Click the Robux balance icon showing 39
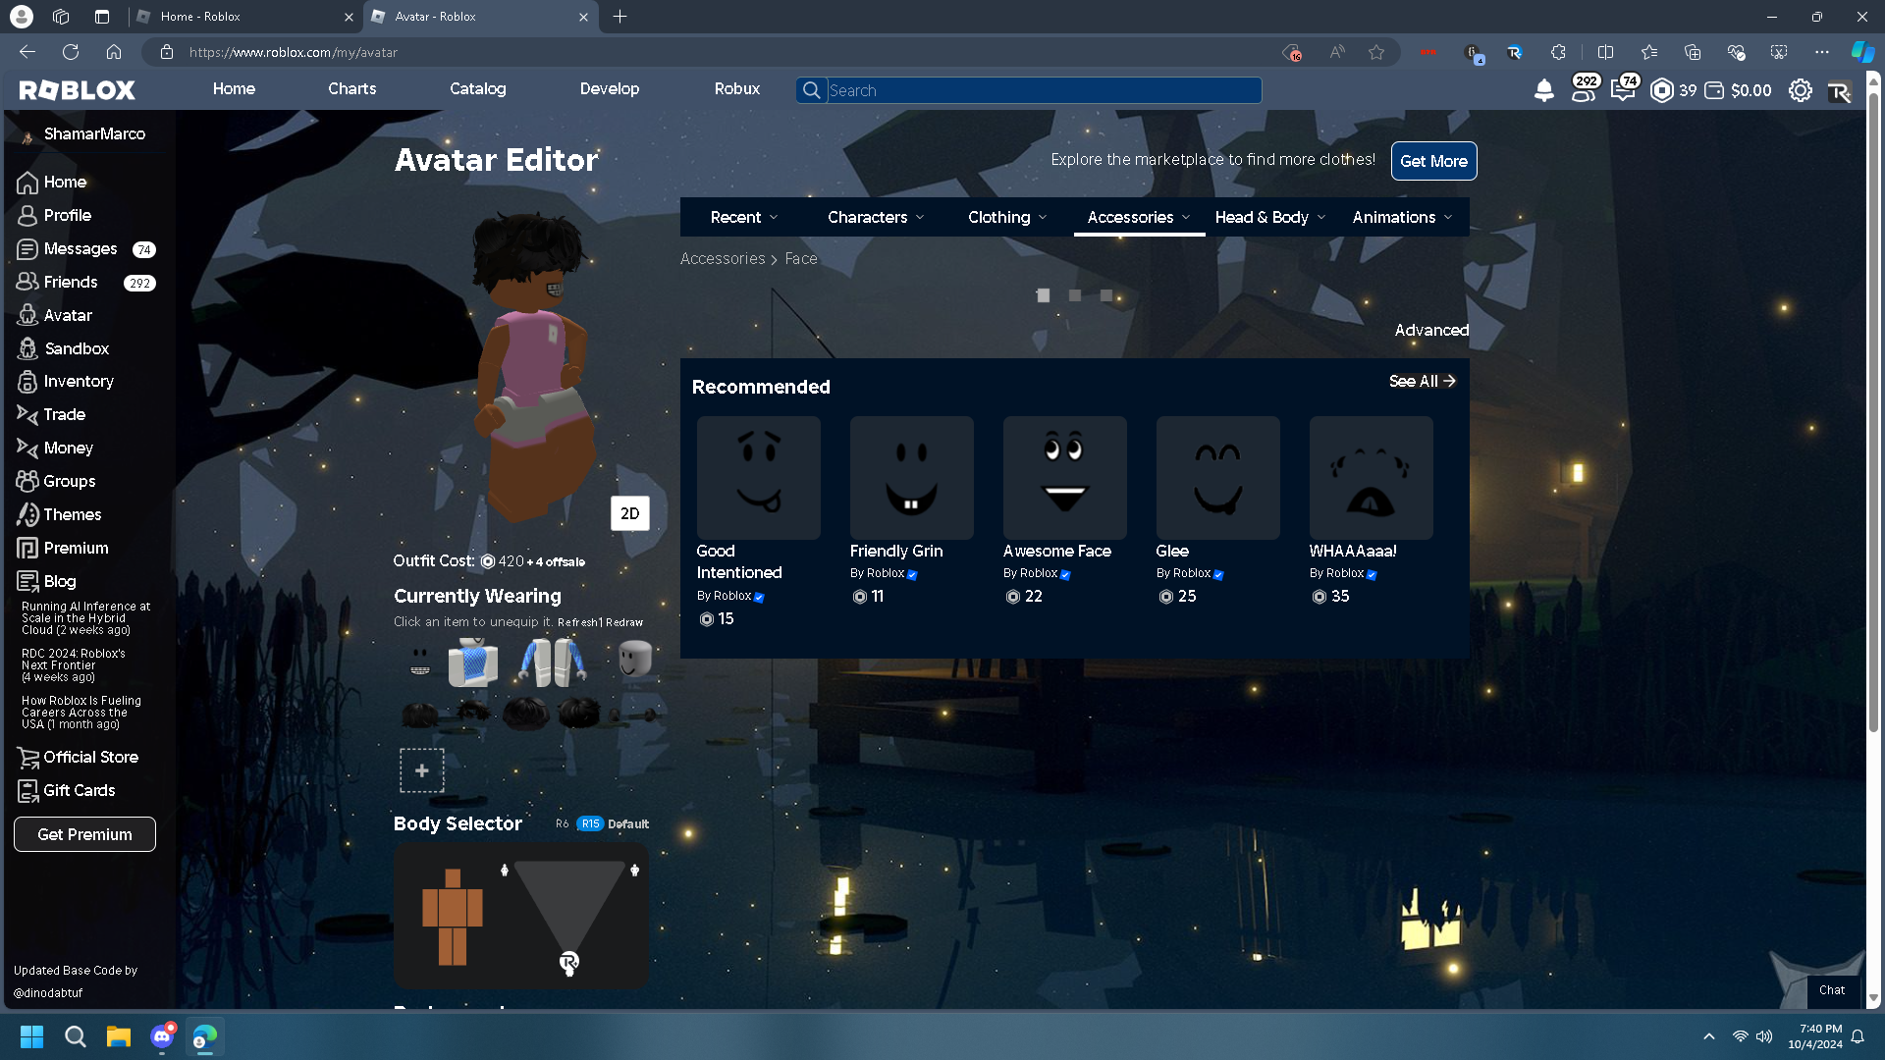Viewport: 1885px width, 1060px height. click(x=1674, y=90)
